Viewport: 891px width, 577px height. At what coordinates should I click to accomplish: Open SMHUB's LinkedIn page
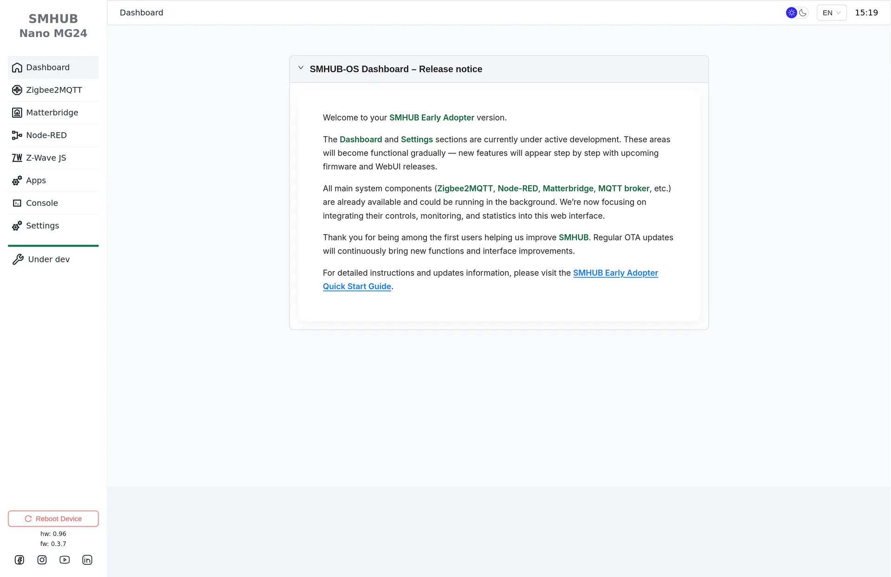(x=87, y=560)
